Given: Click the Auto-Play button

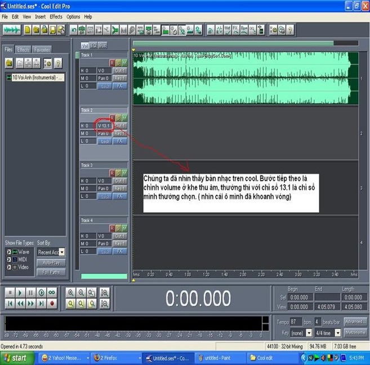Looking at the screenshot, I should pyautogui.click(x=51, y=263).
